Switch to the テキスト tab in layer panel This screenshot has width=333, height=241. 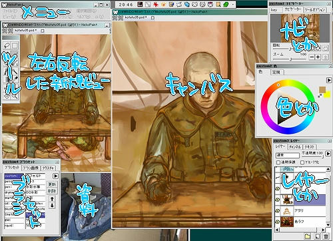point(310,146)
